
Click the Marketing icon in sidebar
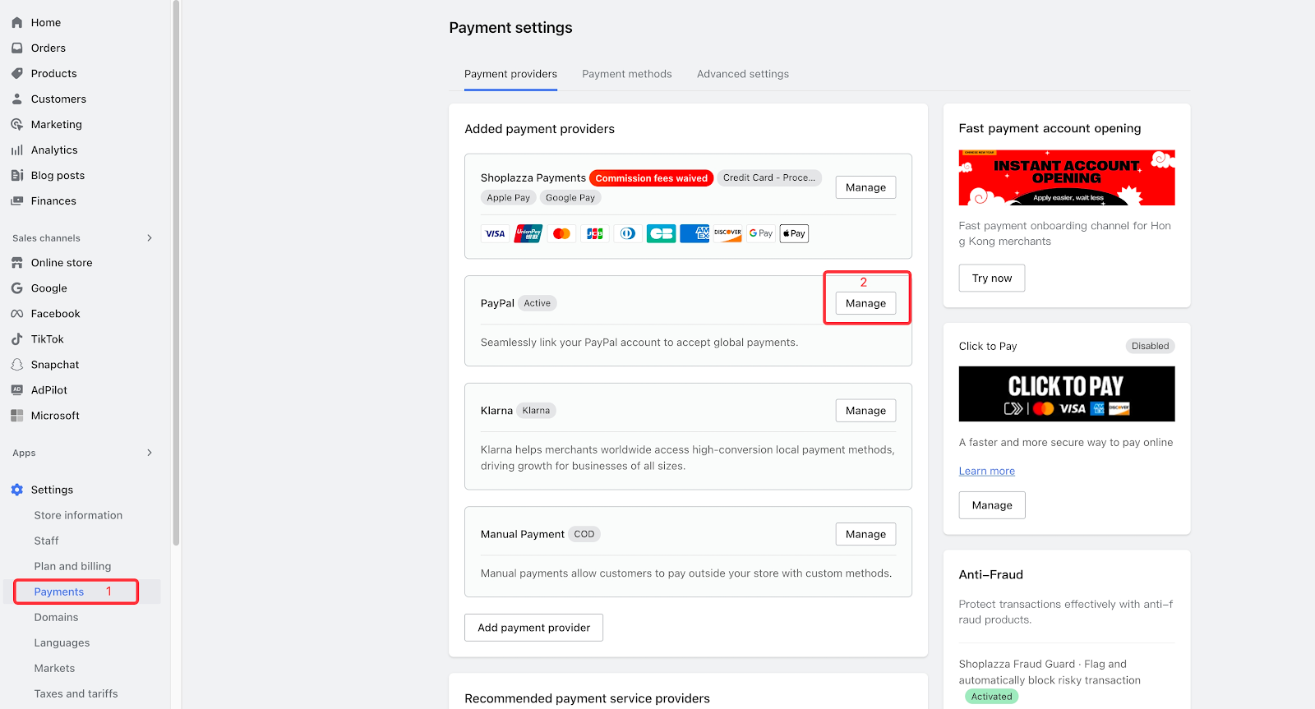(x=17, y=124)
